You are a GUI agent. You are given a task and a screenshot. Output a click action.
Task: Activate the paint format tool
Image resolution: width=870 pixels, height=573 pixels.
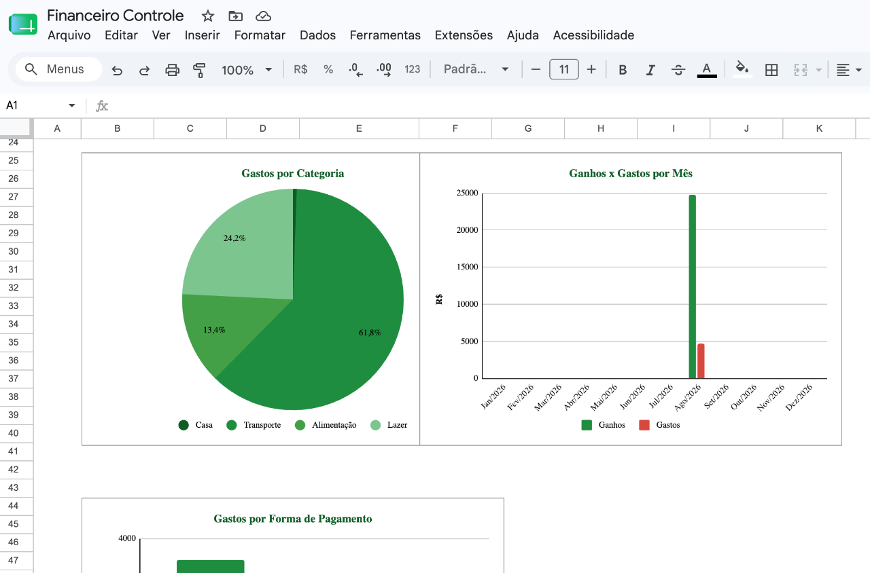[x=199, y=69]
